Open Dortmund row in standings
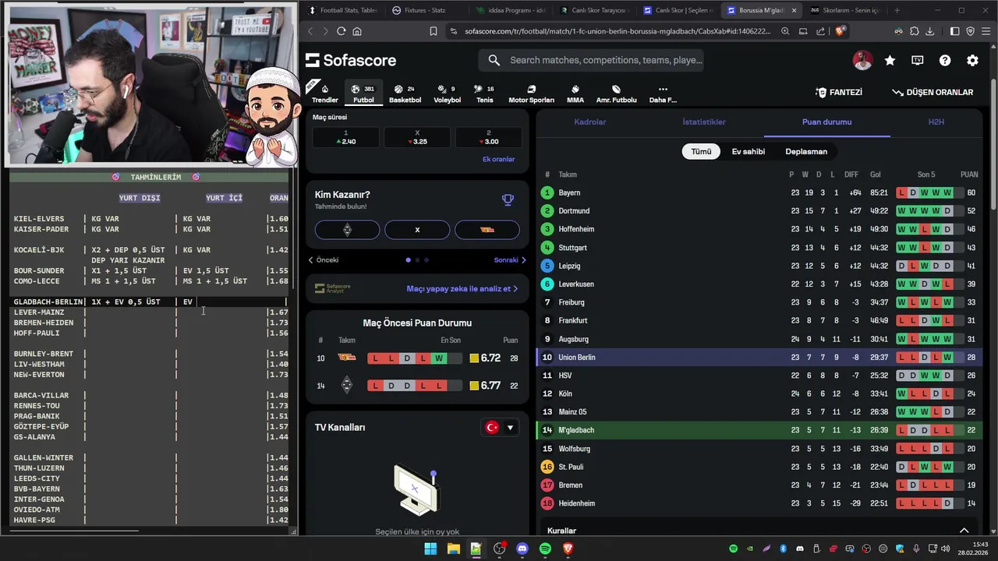 (759, 211)
